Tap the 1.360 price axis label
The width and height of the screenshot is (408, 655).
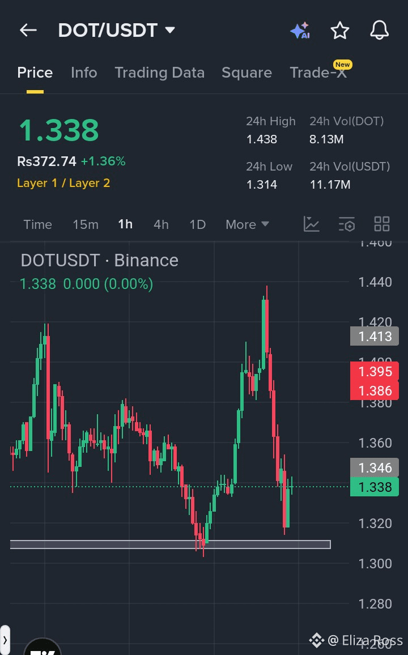(x=375, y=443)
